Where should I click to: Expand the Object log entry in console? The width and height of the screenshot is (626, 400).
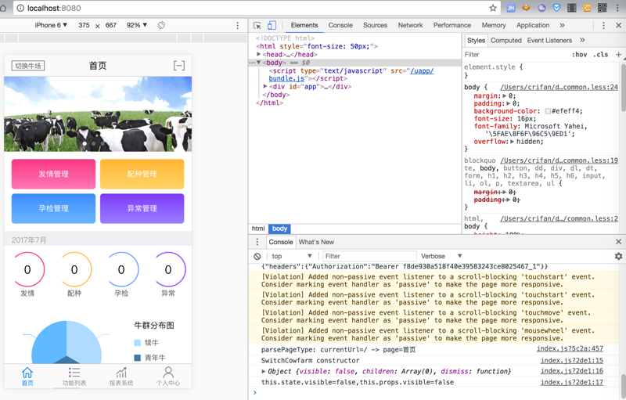pos(264,371)
